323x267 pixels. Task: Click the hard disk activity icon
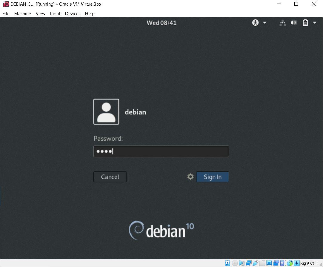[227, 263]
